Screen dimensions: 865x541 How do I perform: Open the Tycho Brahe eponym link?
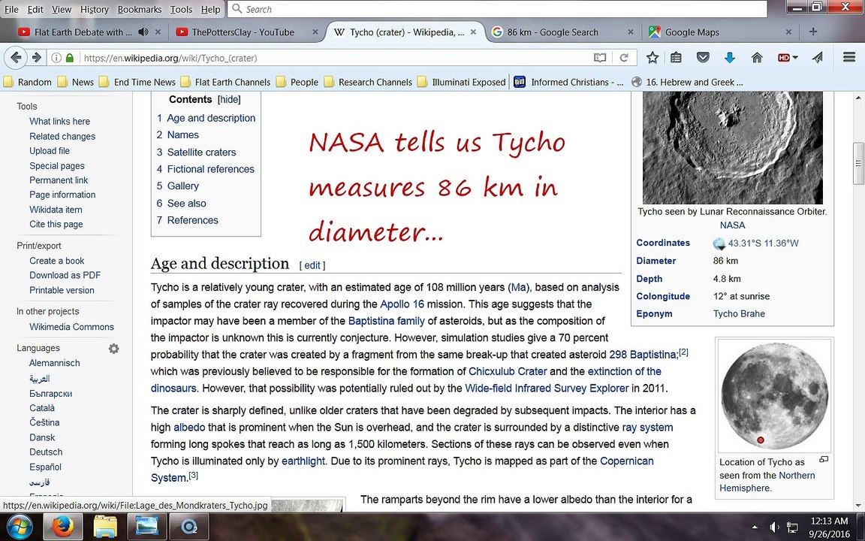click(739, 313)
